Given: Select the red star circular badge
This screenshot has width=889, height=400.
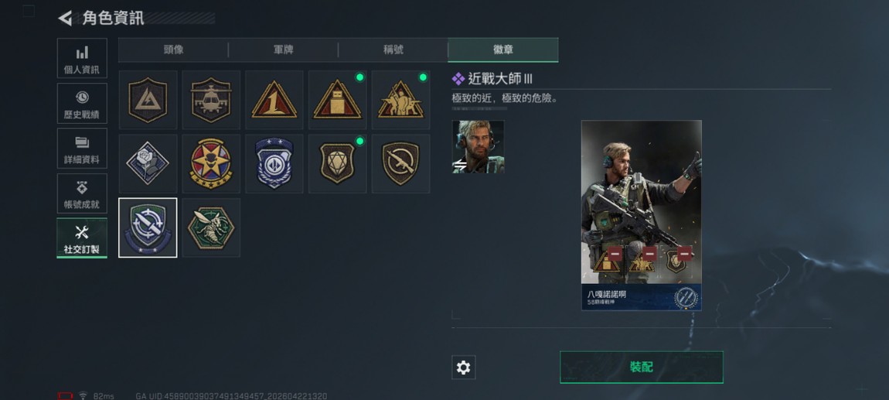Looking at the screenshot, I should pos(211,163).
